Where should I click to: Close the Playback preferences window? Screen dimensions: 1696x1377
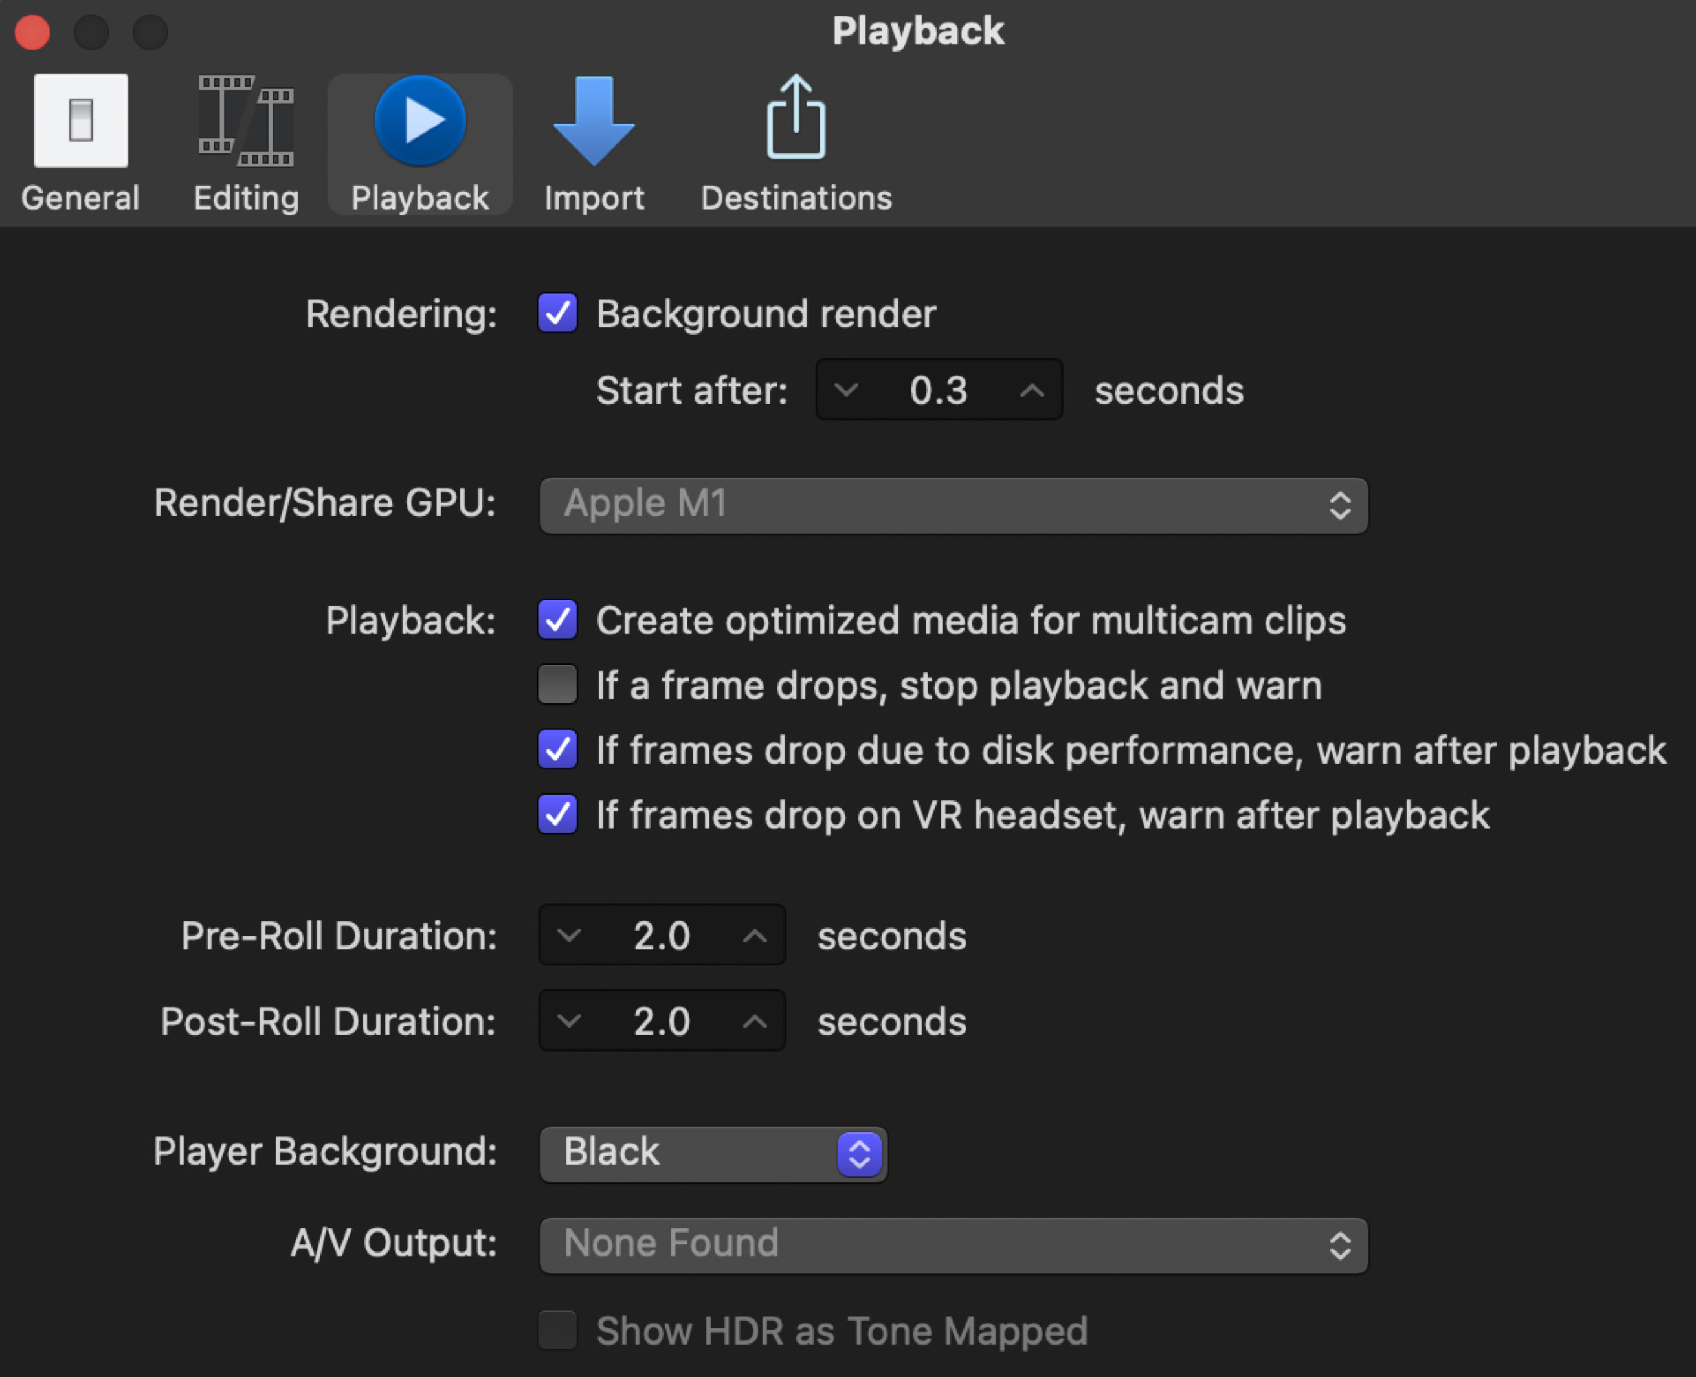32,32
